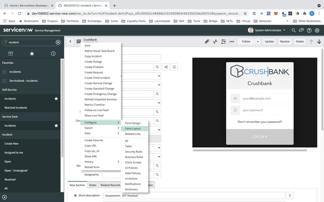The width and height of the screenshot is (324, 202).
Task: Click the "Don't remember your password?" link
Action: (260, 121)
